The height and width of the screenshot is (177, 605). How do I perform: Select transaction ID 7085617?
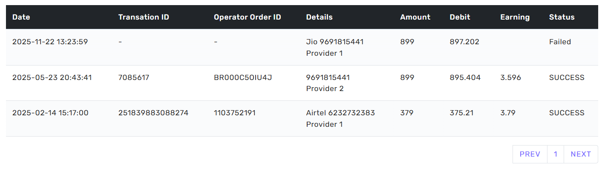[134, 77]
